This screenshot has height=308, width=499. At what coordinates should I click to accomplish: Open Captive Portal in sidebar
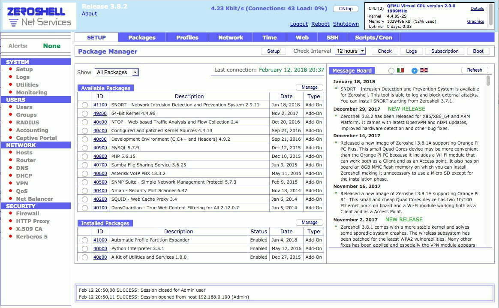tap(36, 138)
